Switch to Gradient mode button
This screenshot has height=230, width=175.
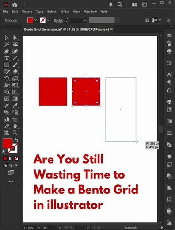(11, 158)
